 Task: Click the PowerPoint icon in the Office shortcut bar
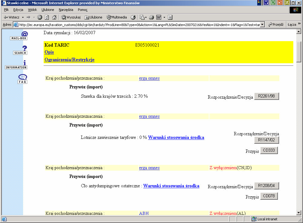coord(280,3)
